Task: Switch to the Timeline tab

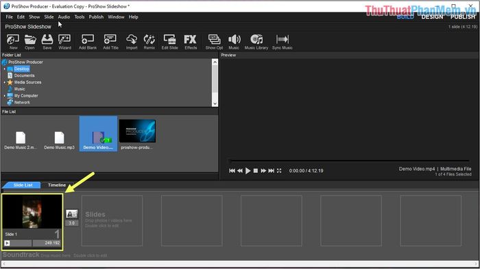Action: coord(57,185)
